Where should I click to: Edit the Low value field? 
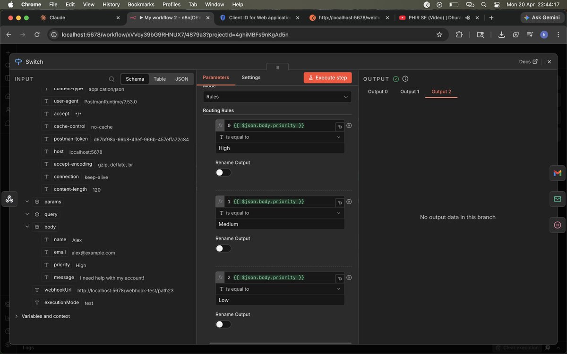coord(280,300)
